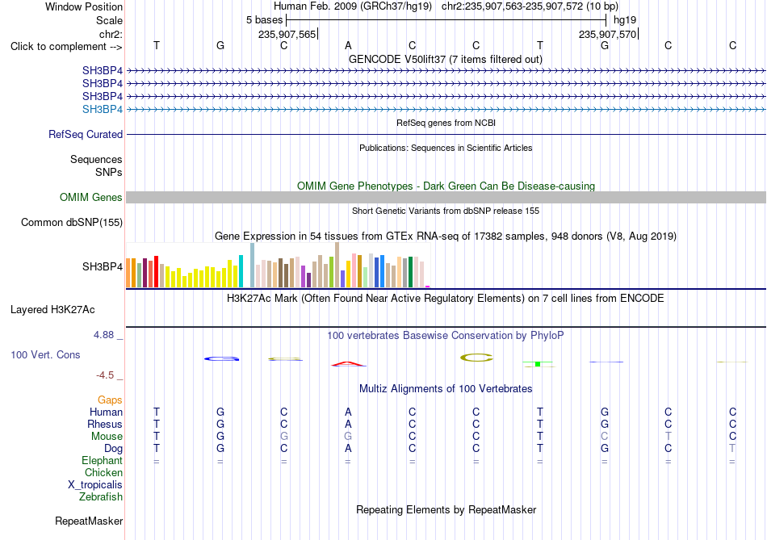Image resolution: width=767 pixels, height=540 pixels.
Task: Click 'Multiz Alignments of 100 Vertebrates' title
Action: (446, 389)
